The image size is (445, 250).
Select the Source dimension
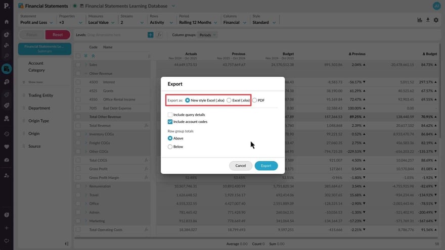pos(34,146)
